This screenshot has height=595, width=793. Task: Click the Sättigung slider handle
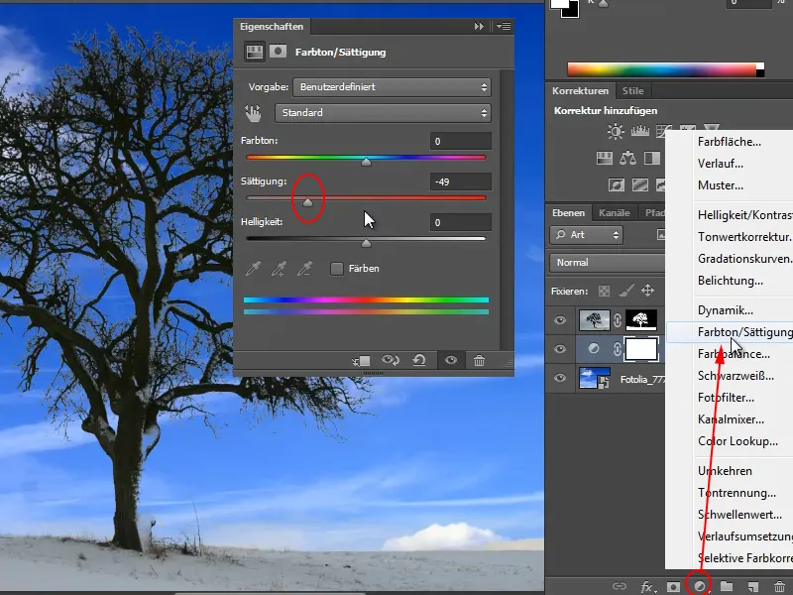pos(307,202)
